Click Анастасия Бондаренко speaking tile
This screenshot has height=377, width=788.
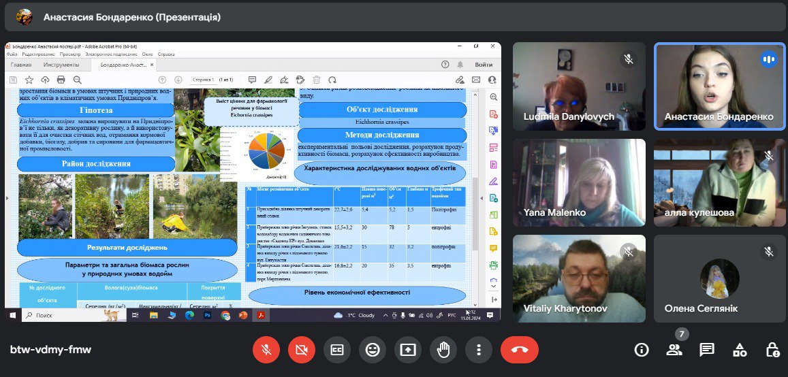click(x=720, y=86)
